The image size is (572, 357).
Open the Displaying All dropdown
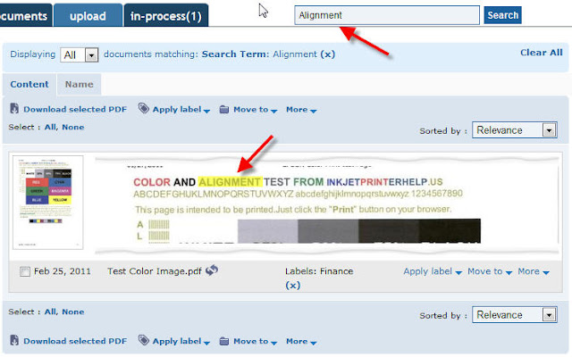point(80,55)
